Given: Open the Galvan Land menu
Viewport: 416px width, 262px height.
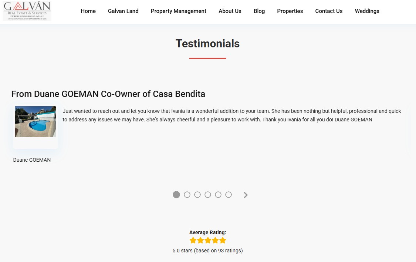Looking at the screenshot, I should [x=123, y=11].
